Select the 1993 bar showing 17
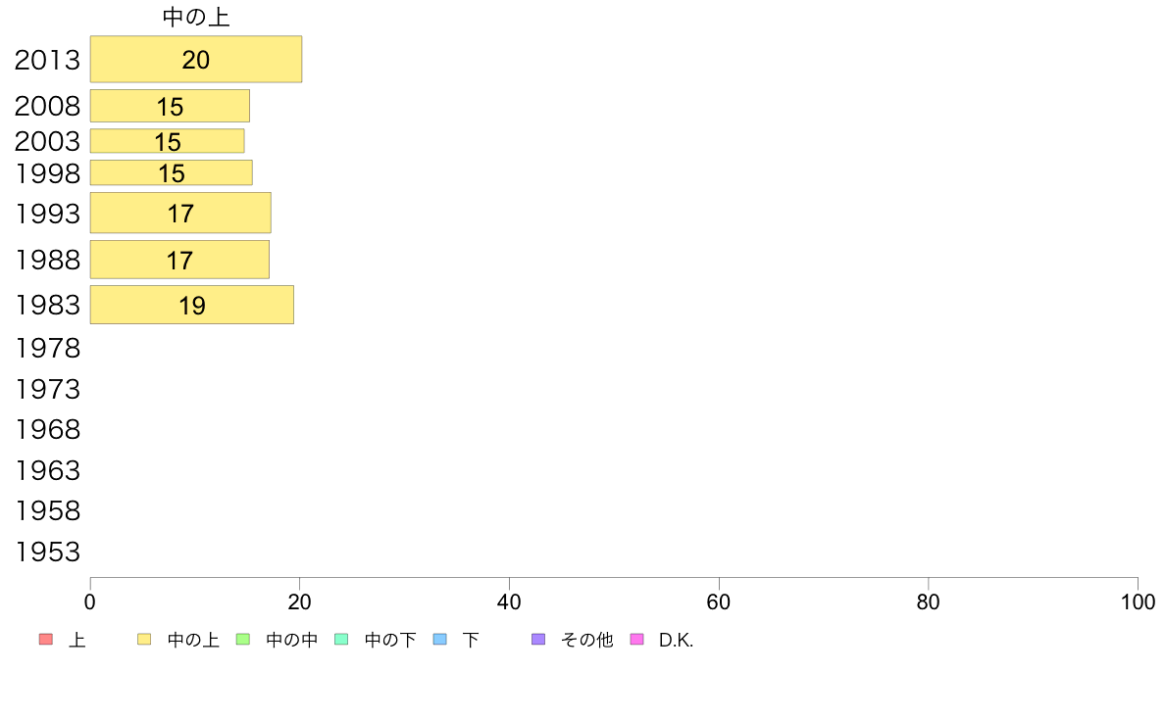 (x=180, y=214)
